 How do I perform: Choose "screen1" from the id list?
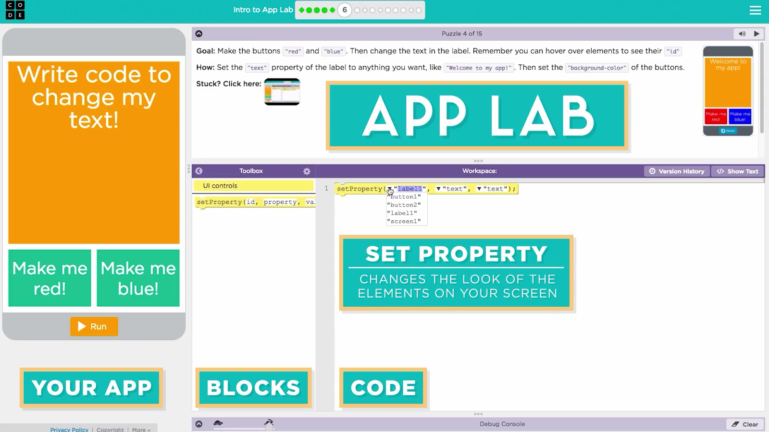tap(404, 221)
